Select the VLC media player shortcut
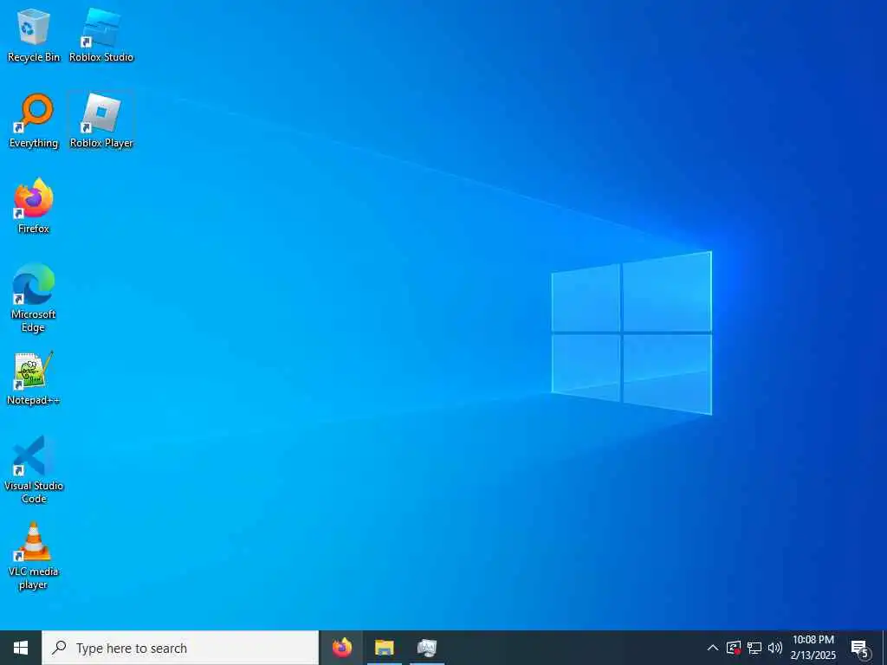The height and width of the screenshot is (665, 887). tap(34, 556)
